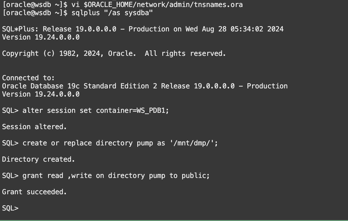Click the "Session altered." output message

click(x=34, y=127)
